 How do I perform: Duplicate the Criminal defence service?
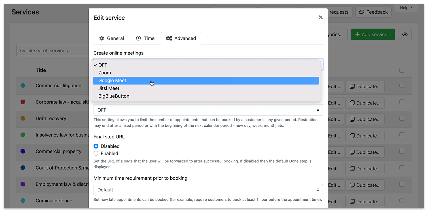coord(365,202)
